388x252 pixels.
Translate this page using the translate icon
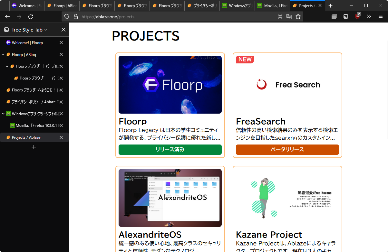[289, 16]
